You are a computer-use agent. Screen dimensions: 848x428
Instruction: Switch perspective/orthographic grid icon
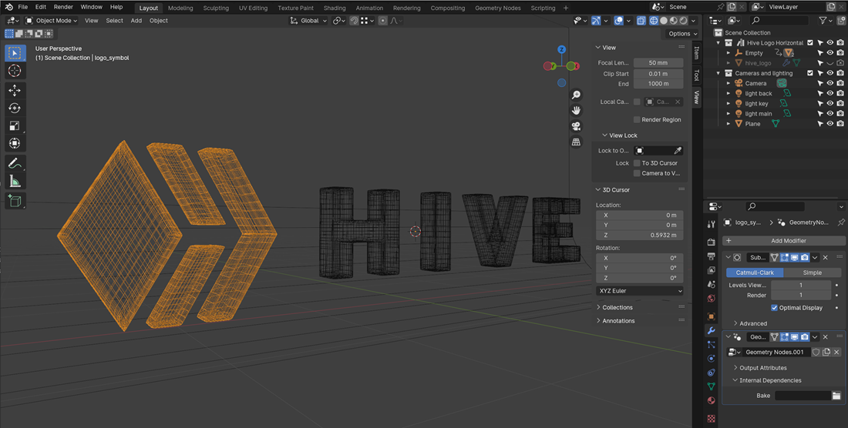[x=576, y=142]
